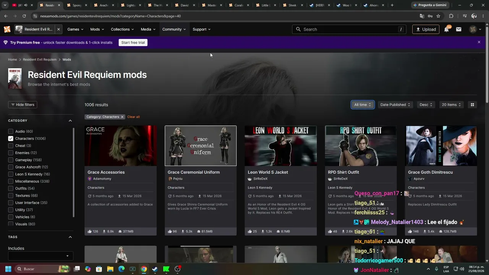Go back in browser history
Image resolution: width=489 pixels, height=275 pixels.
[6, 16]
